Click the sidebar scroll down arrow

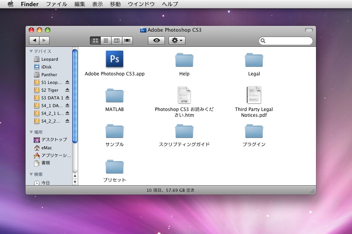(75, 182)
